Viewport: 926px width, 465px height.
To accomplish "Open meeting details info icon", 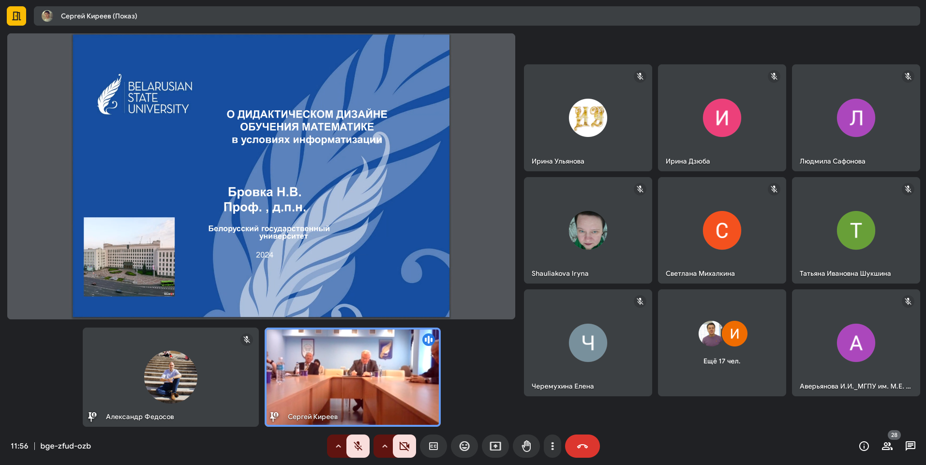I will [x=864, y=446].
